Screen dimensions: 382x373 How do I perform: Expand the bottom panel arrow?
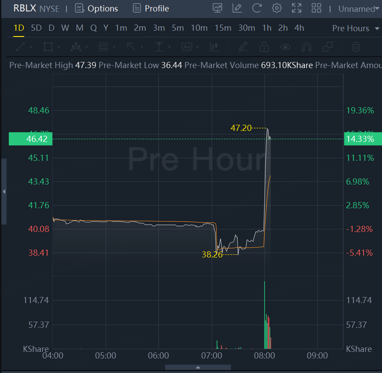coord(198,367)
